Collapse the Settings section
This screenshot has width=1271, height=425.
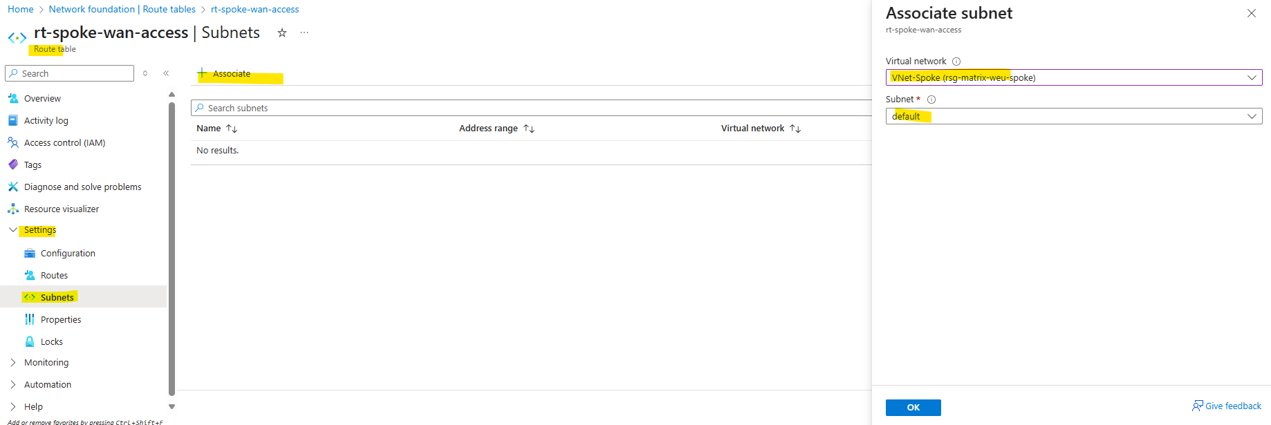13,229
